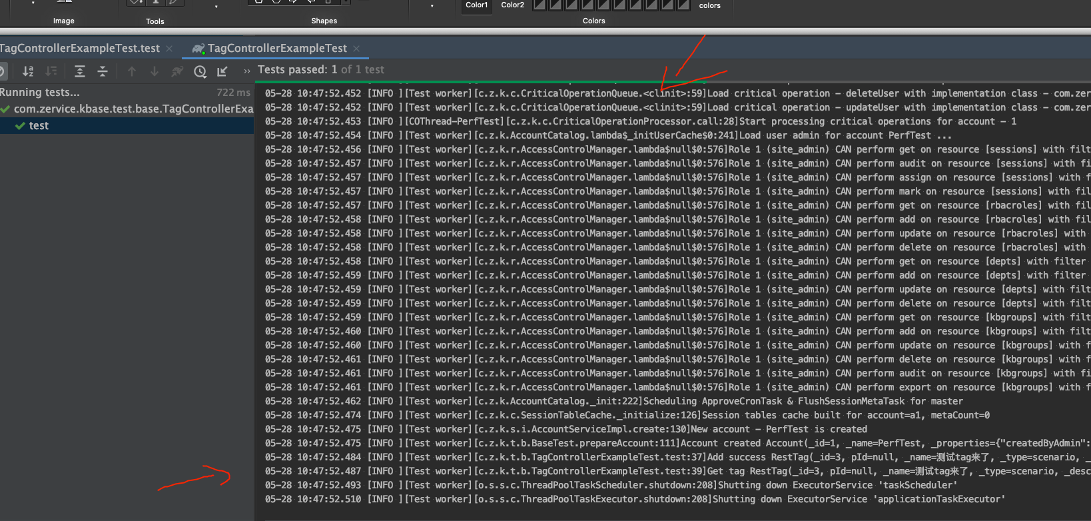Click 'perform get on resource [depts]' line

677,261
